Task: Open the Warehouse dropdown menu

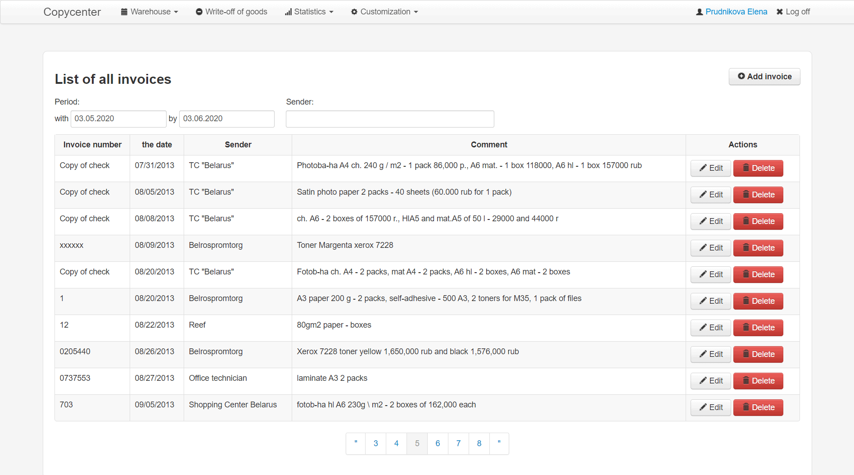Action: 149,12
